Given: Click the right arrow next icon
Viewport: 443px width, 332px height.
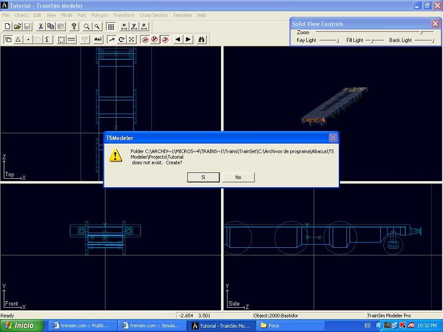Looking at the screenshot, I should (188, 39).
